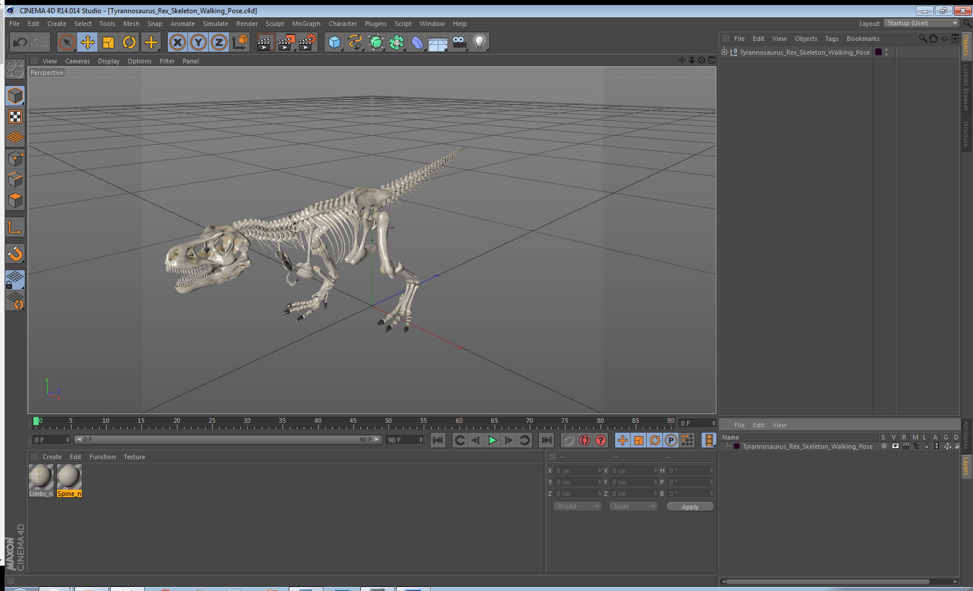
Task: Open the File menu in main menu bar
Action: (14, 24)
